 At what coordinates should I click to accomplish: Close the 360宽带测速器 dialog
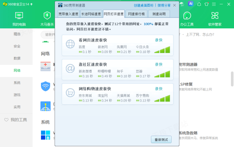pos(174,5)
